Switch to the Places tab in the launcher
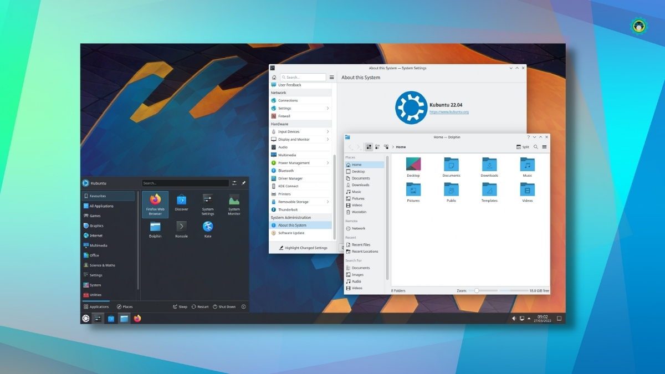The image size is (665, 374). (x=125, y=306)
